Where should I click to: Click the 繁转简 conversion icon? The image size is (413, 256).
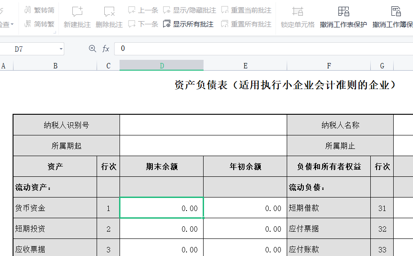click(28, 10)
